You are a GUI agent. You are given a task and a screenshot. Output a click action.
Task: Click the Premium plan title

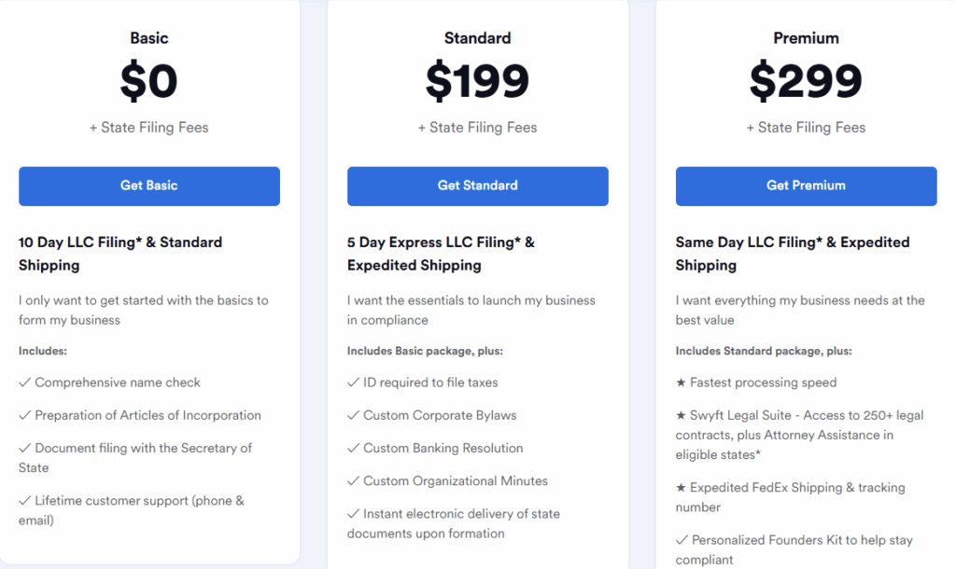point(806,38)
